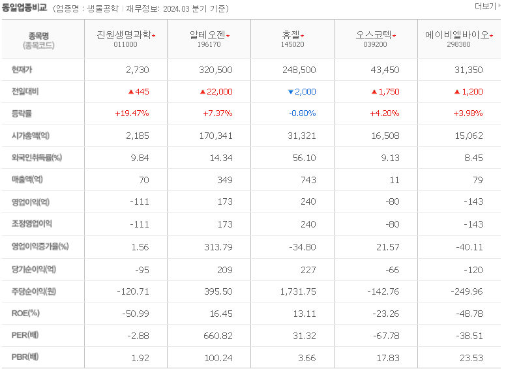
Task: Click the market cap value 170,341
Action: (216, 136)
